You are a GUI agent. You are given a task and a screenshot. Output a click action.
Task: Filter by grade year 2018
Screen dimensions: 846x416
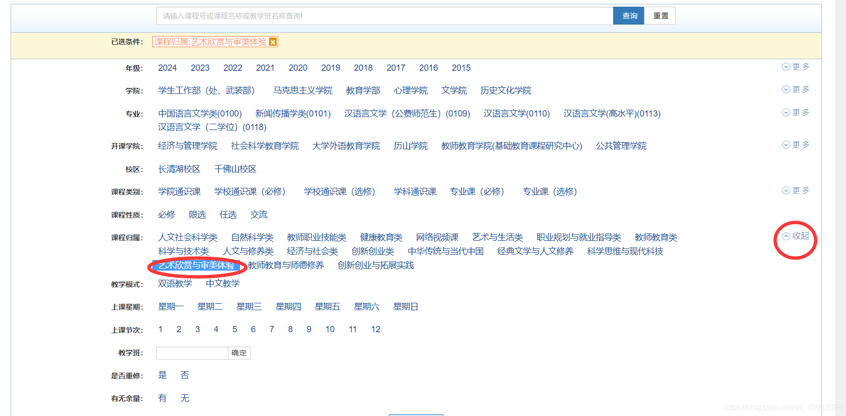tap(363, 68)
